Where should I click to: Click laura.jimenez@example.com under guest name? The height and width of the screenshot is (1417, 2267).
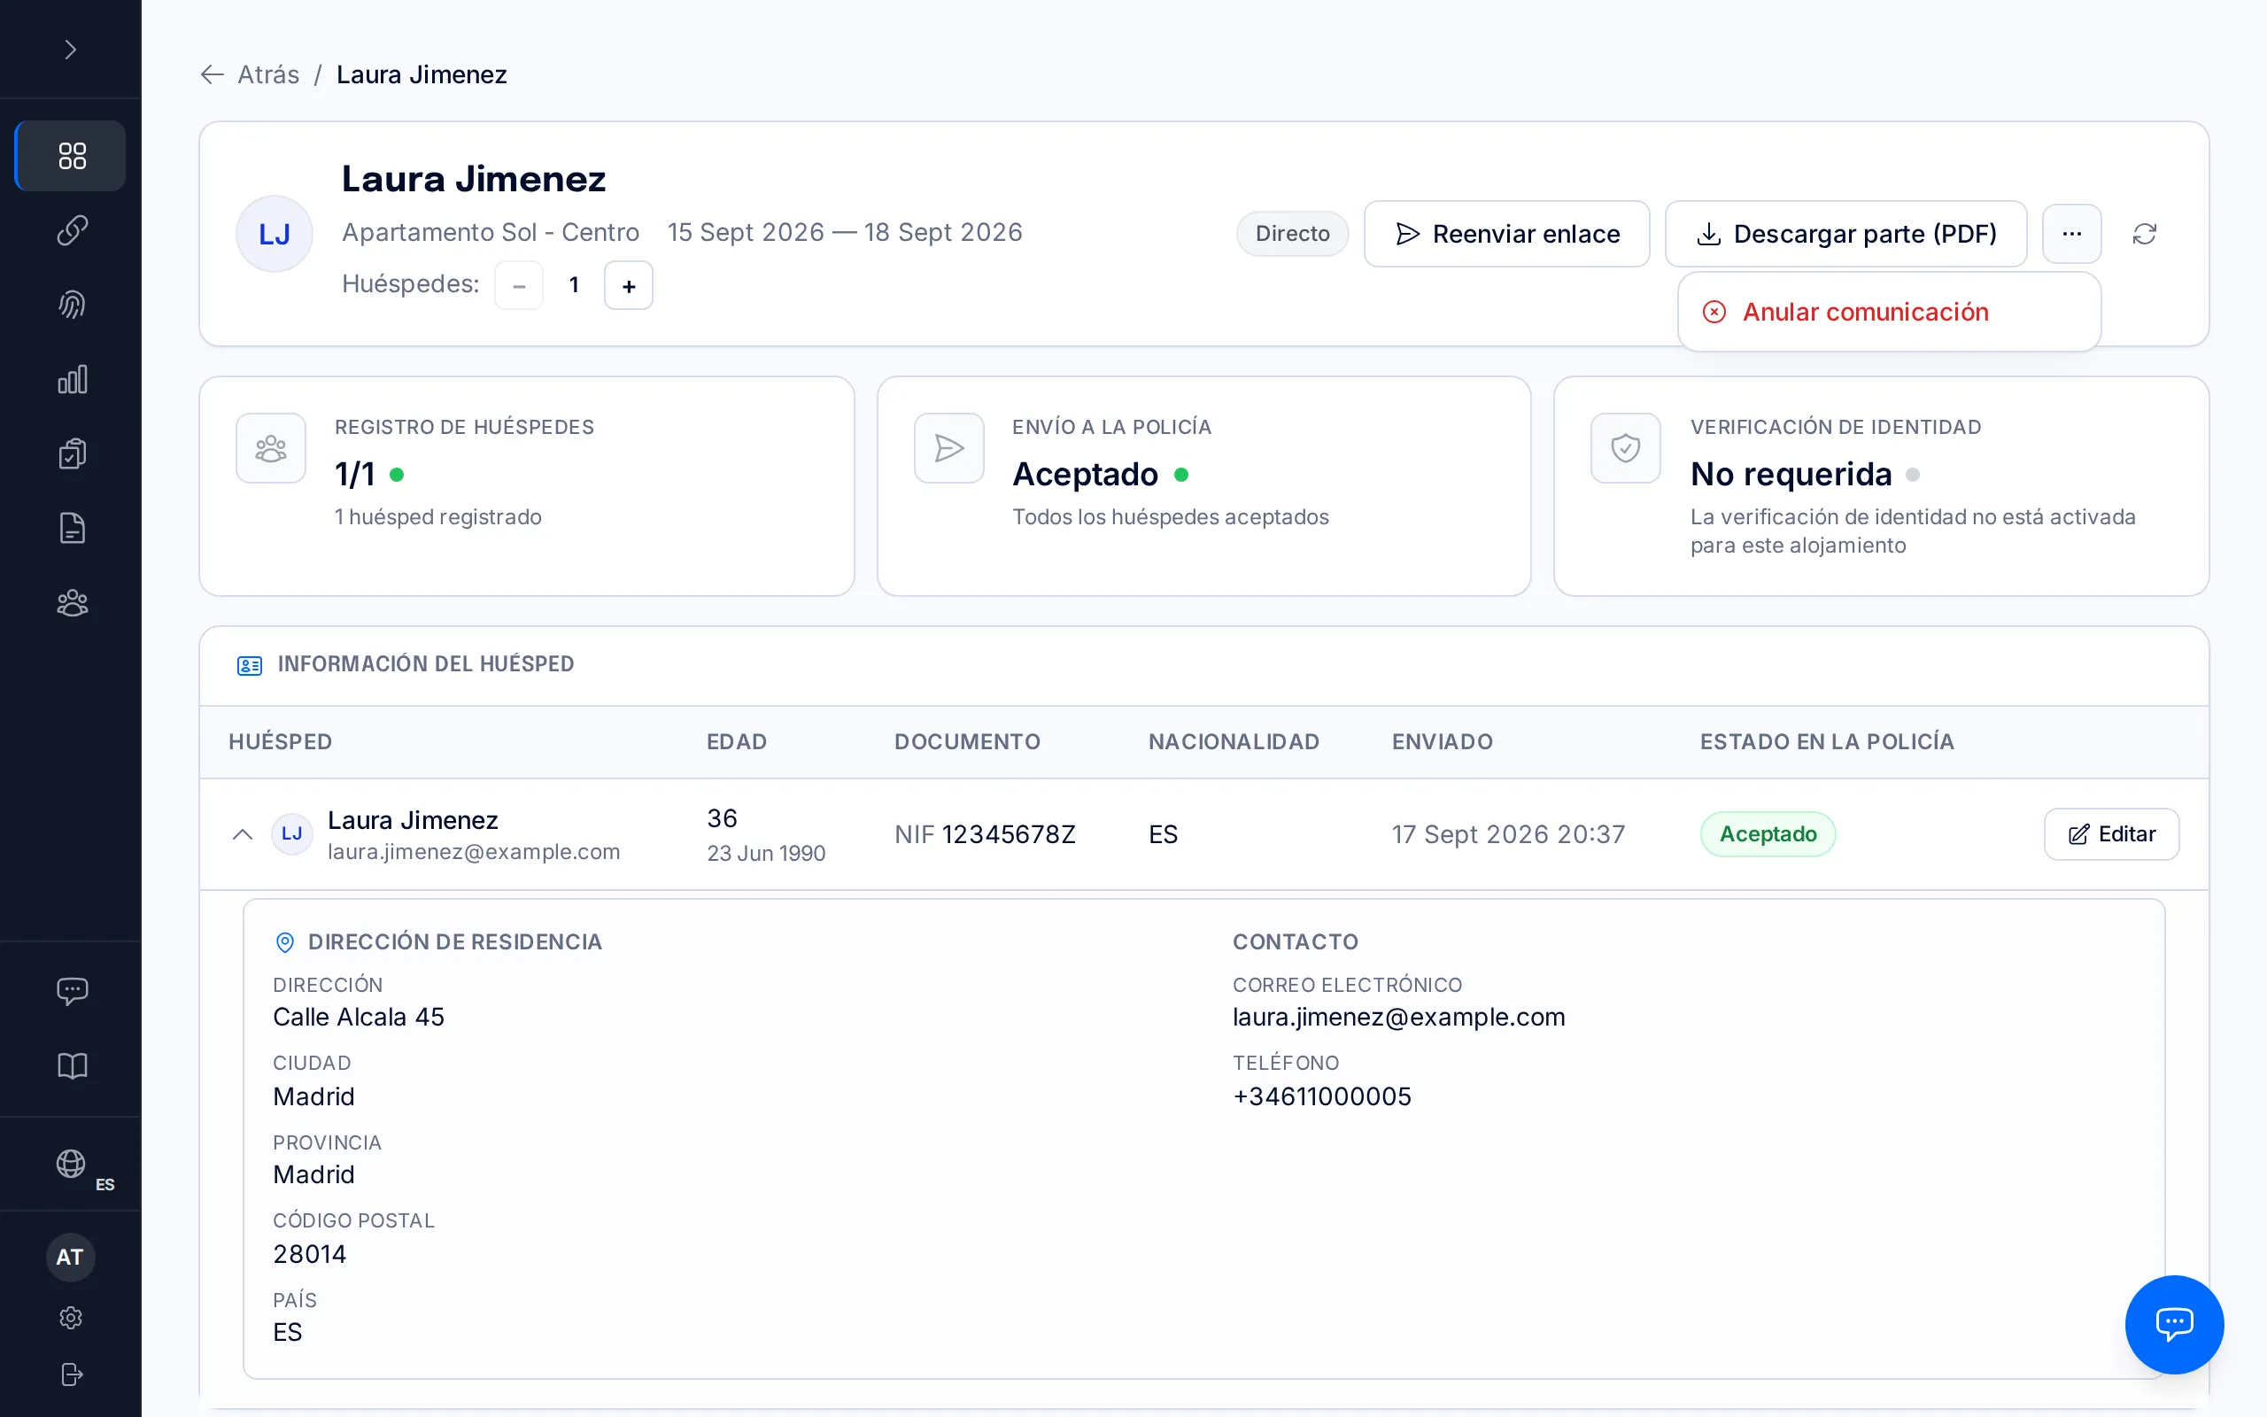click(x=473, y=852)
